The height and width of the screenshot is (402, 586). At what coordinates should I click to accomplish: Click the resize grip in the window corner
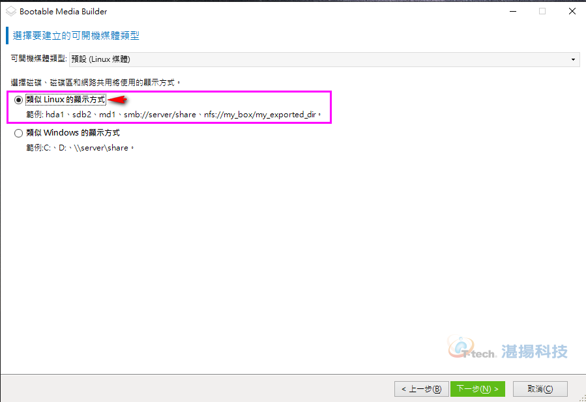(582, 398)
